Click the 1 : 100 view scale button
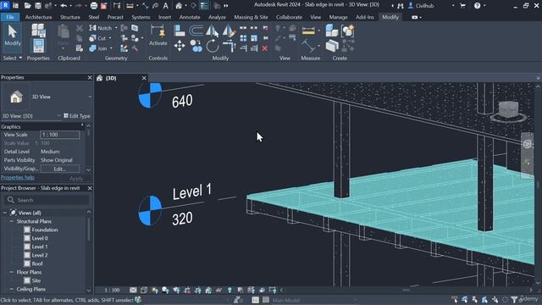 coord(112,290)
